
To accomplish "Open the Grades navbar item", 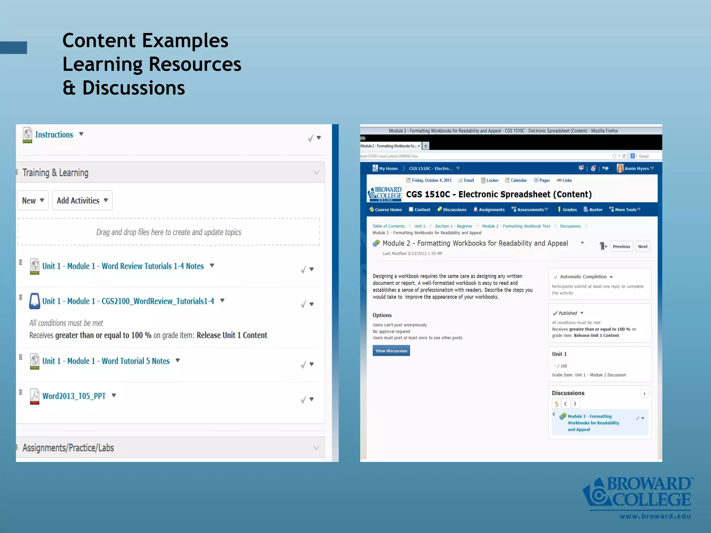I will (x=567, y=210).
